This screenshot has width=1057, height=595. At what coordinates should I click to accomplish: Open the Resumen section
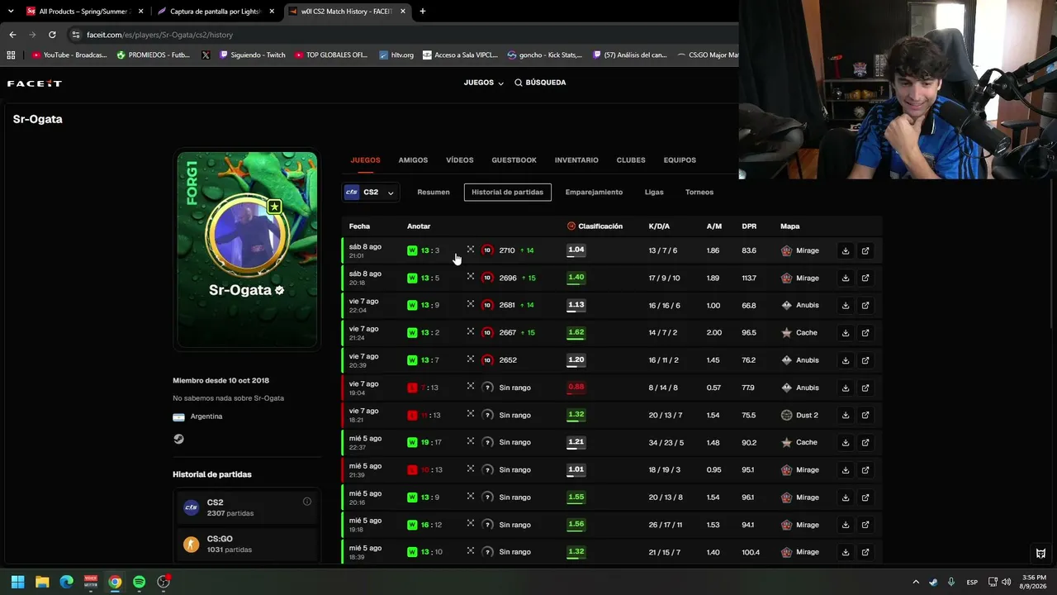434,193
